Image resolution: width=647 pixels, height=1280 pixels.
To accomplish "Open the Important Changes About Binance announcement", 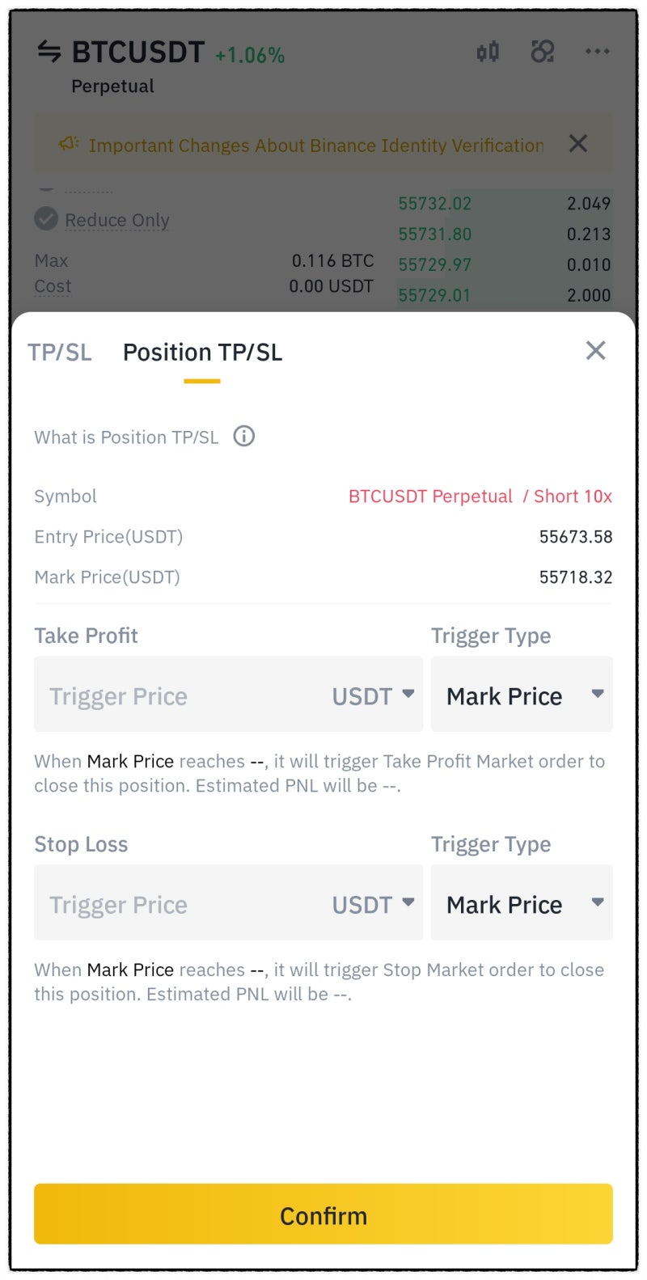I will tap(315, 146).
